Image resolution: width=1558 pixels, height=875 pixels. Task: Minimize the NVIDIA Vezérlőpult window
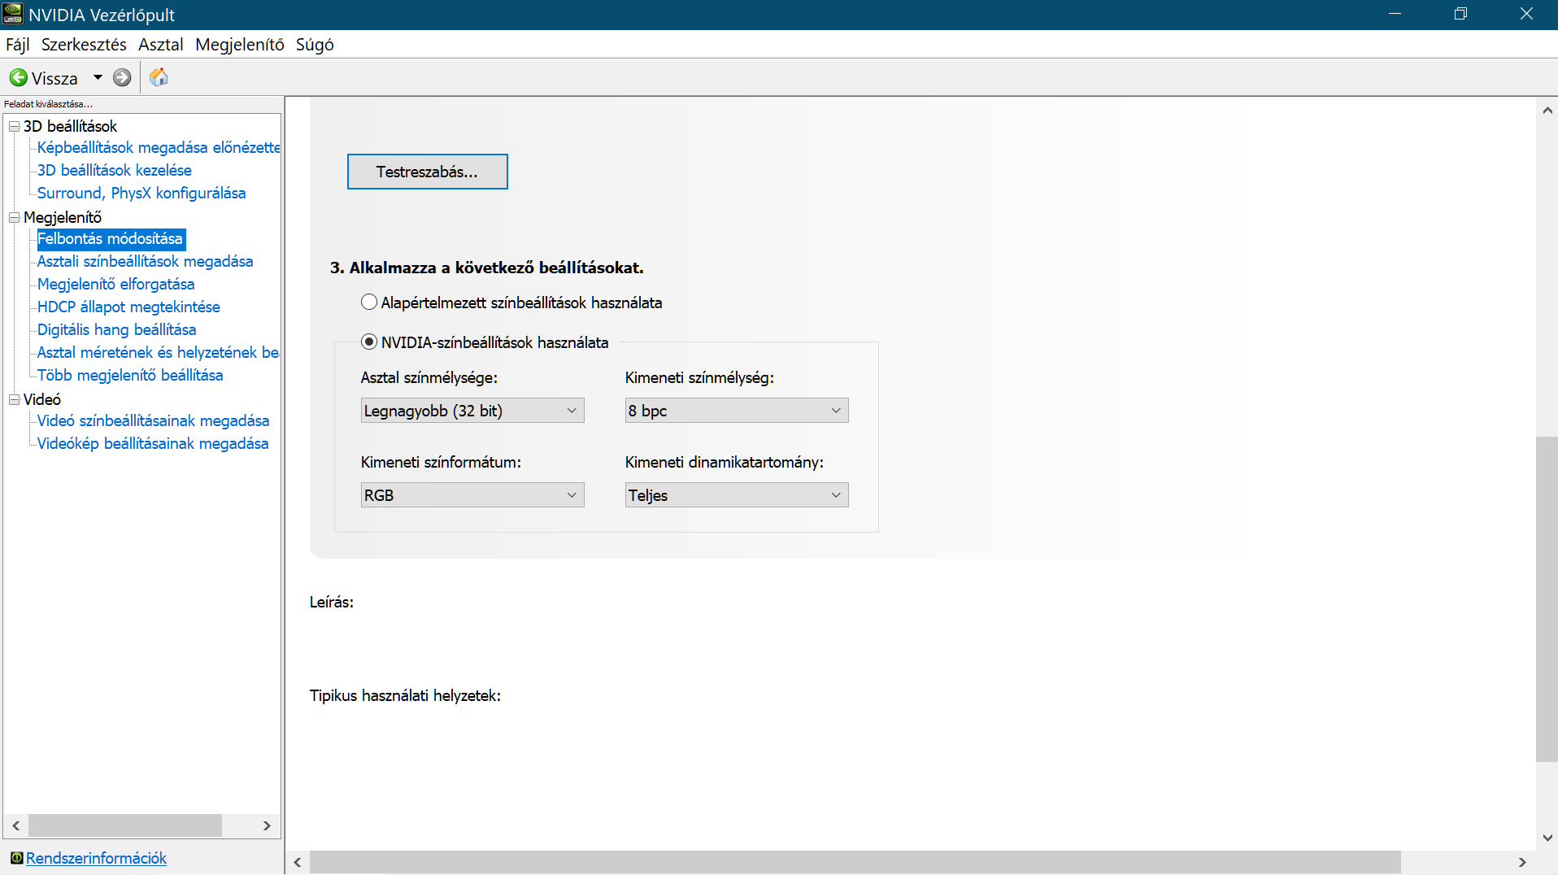pos(1395,14)
